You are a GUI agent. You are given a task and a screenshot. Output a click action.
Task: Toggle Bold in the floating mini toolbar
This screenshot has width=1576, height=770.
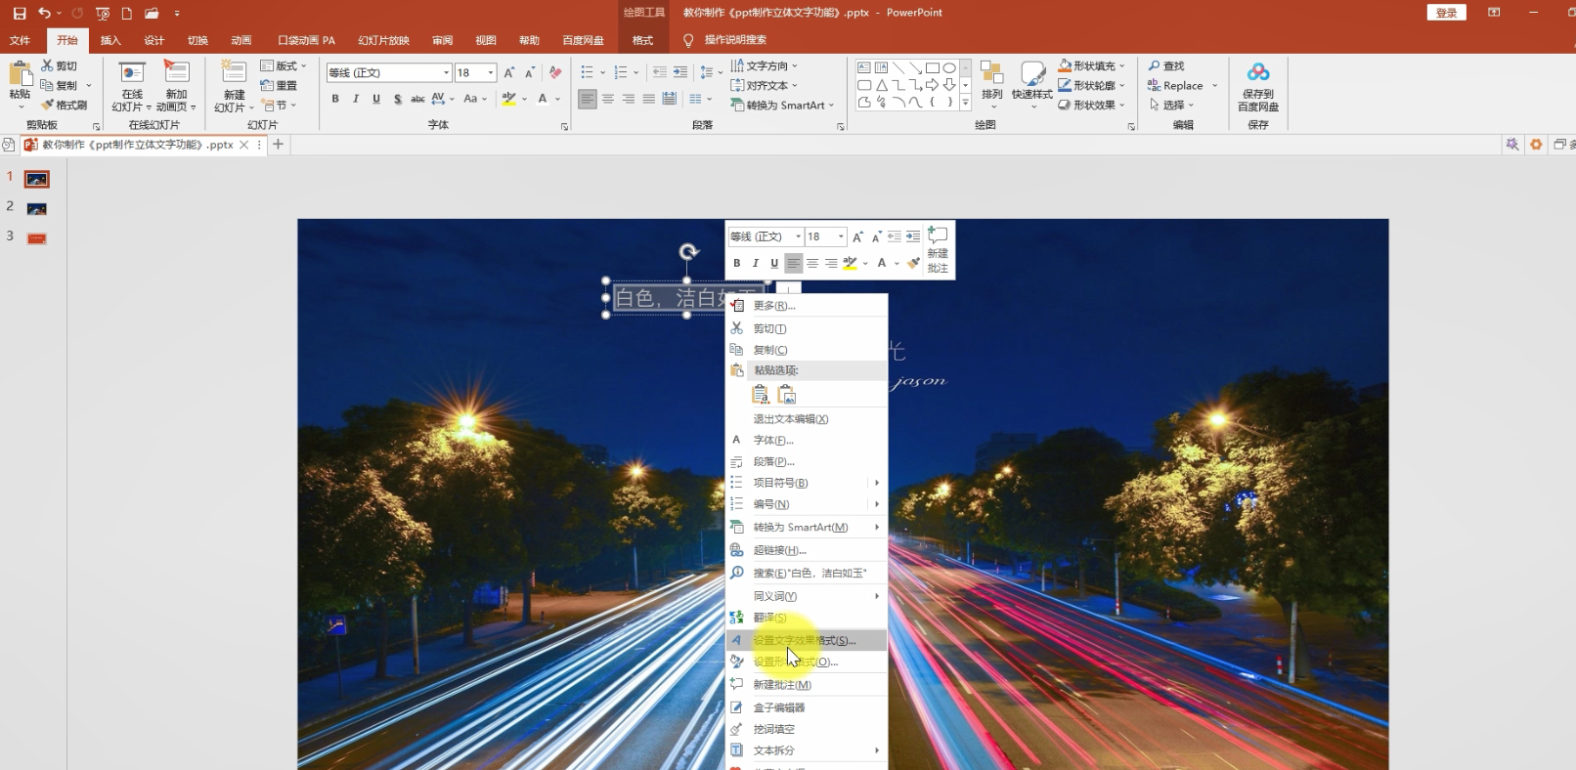737,263
